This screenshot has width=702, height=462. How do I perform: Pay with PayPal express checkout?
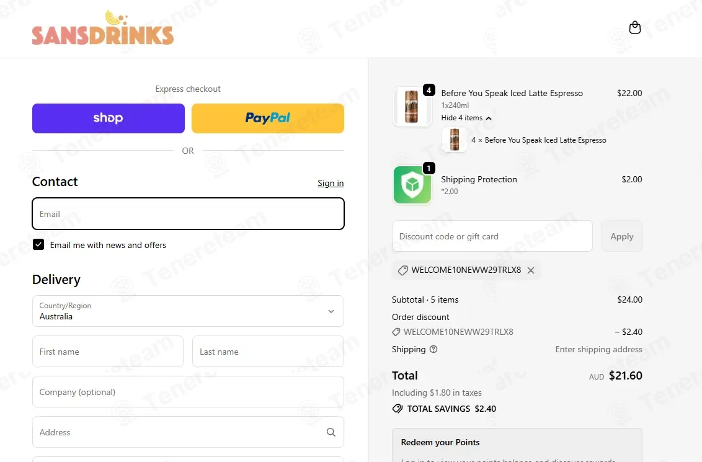point(268,118)
